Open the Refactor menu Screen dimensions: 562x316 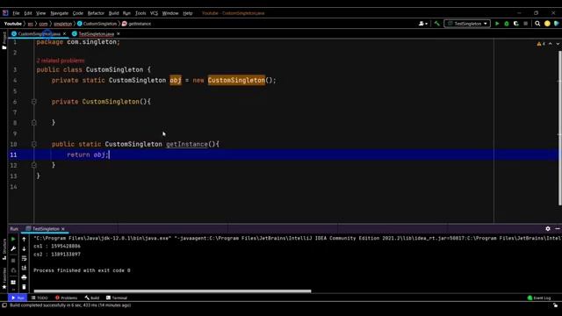point(96,13)
